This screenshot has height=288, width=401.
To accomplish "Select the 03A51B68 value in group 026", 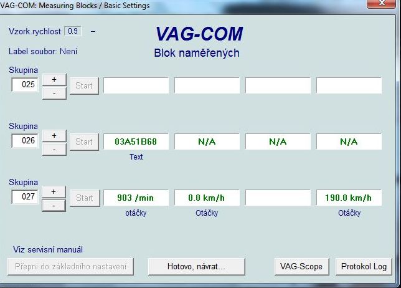I will click(136, 142).
